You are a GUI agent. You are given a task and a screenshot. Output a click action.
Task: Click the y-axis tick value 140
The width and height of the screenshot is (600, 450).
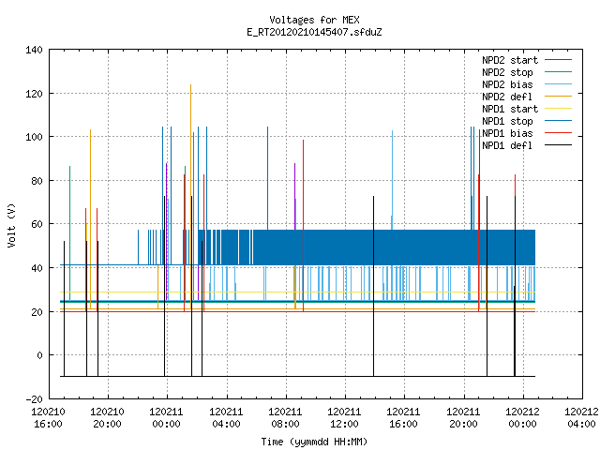pyautogui.click(x=34, y=50)
